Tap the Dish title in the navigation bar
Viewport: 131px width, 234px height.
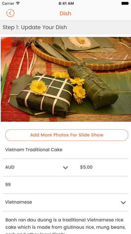click(x=65, y=13)
